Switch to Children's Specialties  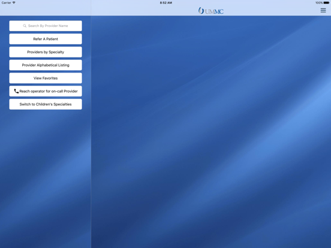[x=46, y=104]
